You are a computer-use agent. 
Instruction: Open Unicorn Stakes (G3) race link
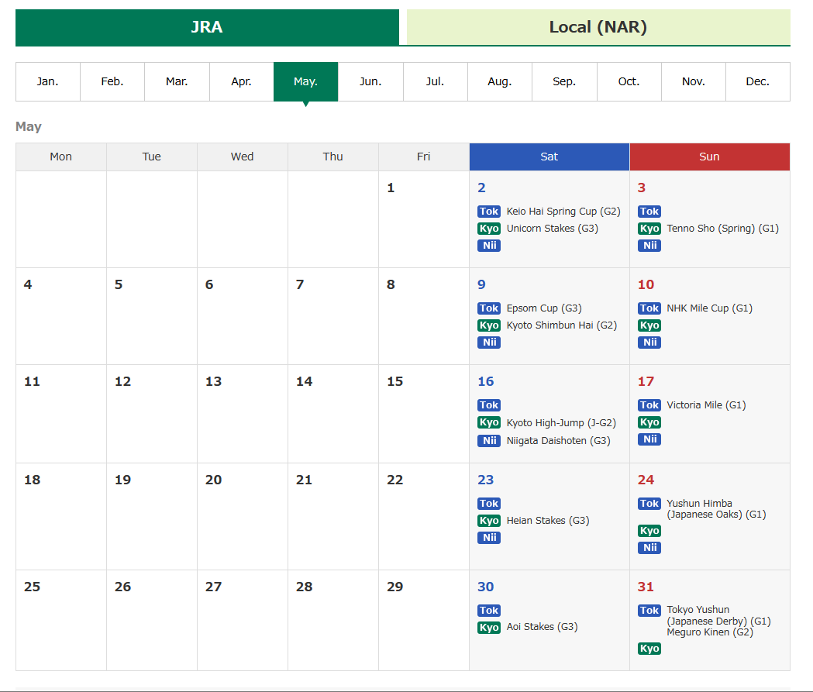552,229
